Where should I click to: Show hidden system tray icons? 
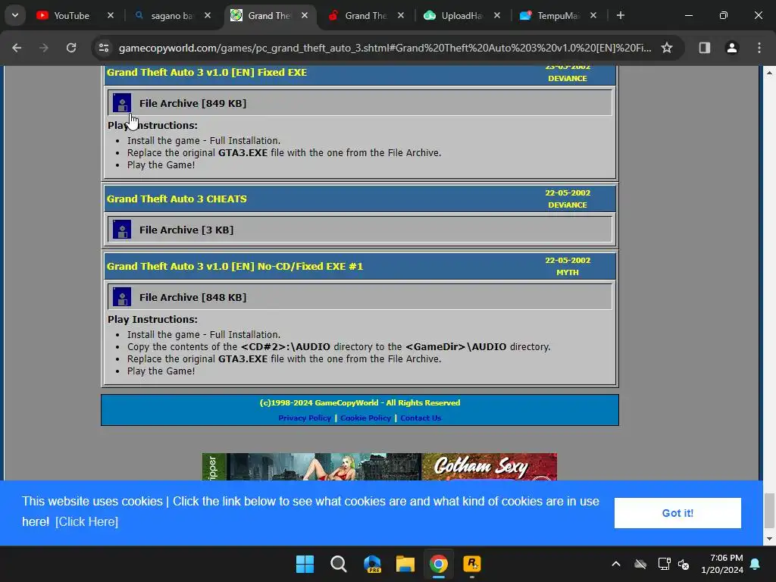pos(615,564)
